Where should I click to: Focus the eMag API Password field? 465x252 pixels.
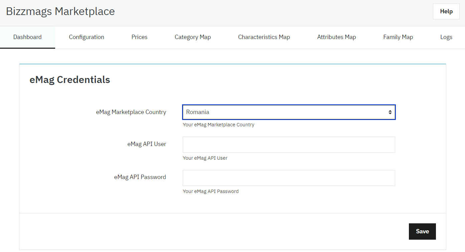point(289,178)
